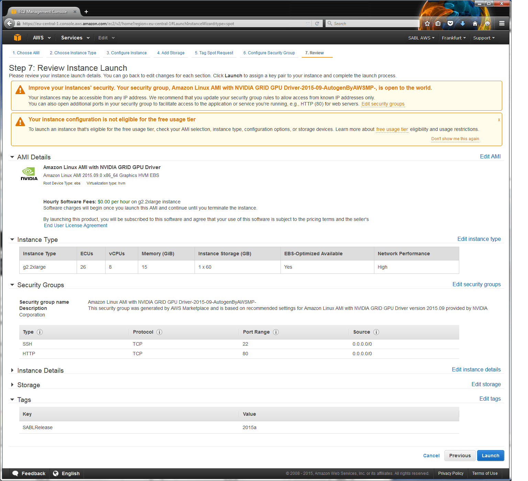Dismiss the free usage tier warning with x
Image resolution: width=528 pixels, height=481 pixels.
pyautogui.click(x=499, y=120)
